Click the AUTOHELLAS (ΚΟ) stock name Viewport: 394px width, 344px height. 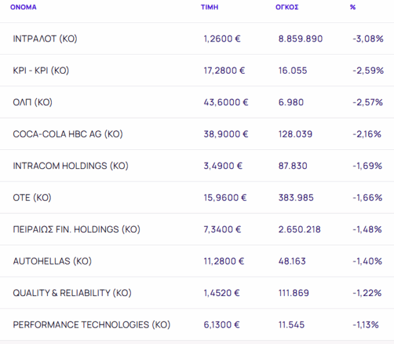(x=52, y=261)
